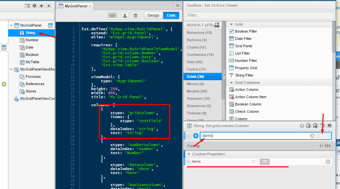The width and height of the screenshot is (340, 189).
Task: Click the toolbox Filter input field
Action: [x=259, y=15]
